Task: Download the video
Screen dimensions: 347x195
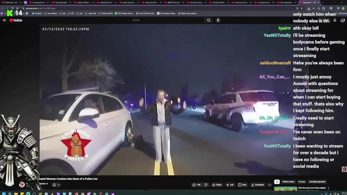Action: tap(258, 185)
